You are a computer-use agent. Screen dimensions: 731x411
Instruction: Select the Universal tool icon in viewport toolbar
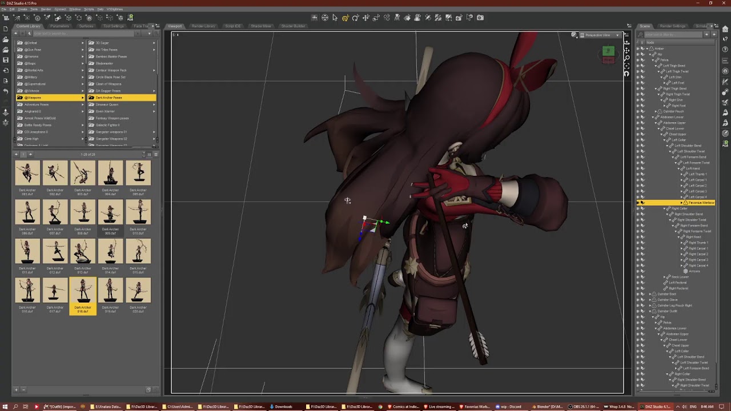pos(325,18)
